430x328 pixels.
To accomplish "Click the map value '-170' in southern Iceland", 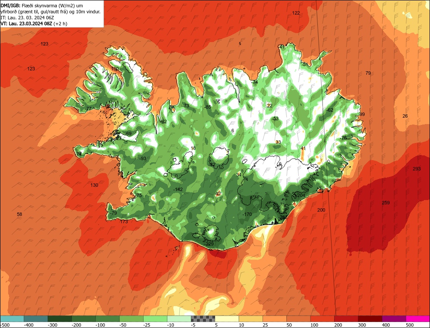I will click(247, 214).
